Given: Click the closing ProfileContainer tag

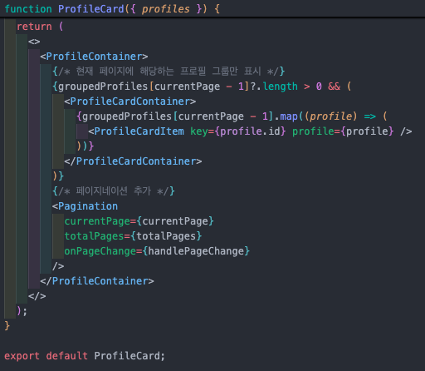Looking at the screenshot, I should pos(97,281).
